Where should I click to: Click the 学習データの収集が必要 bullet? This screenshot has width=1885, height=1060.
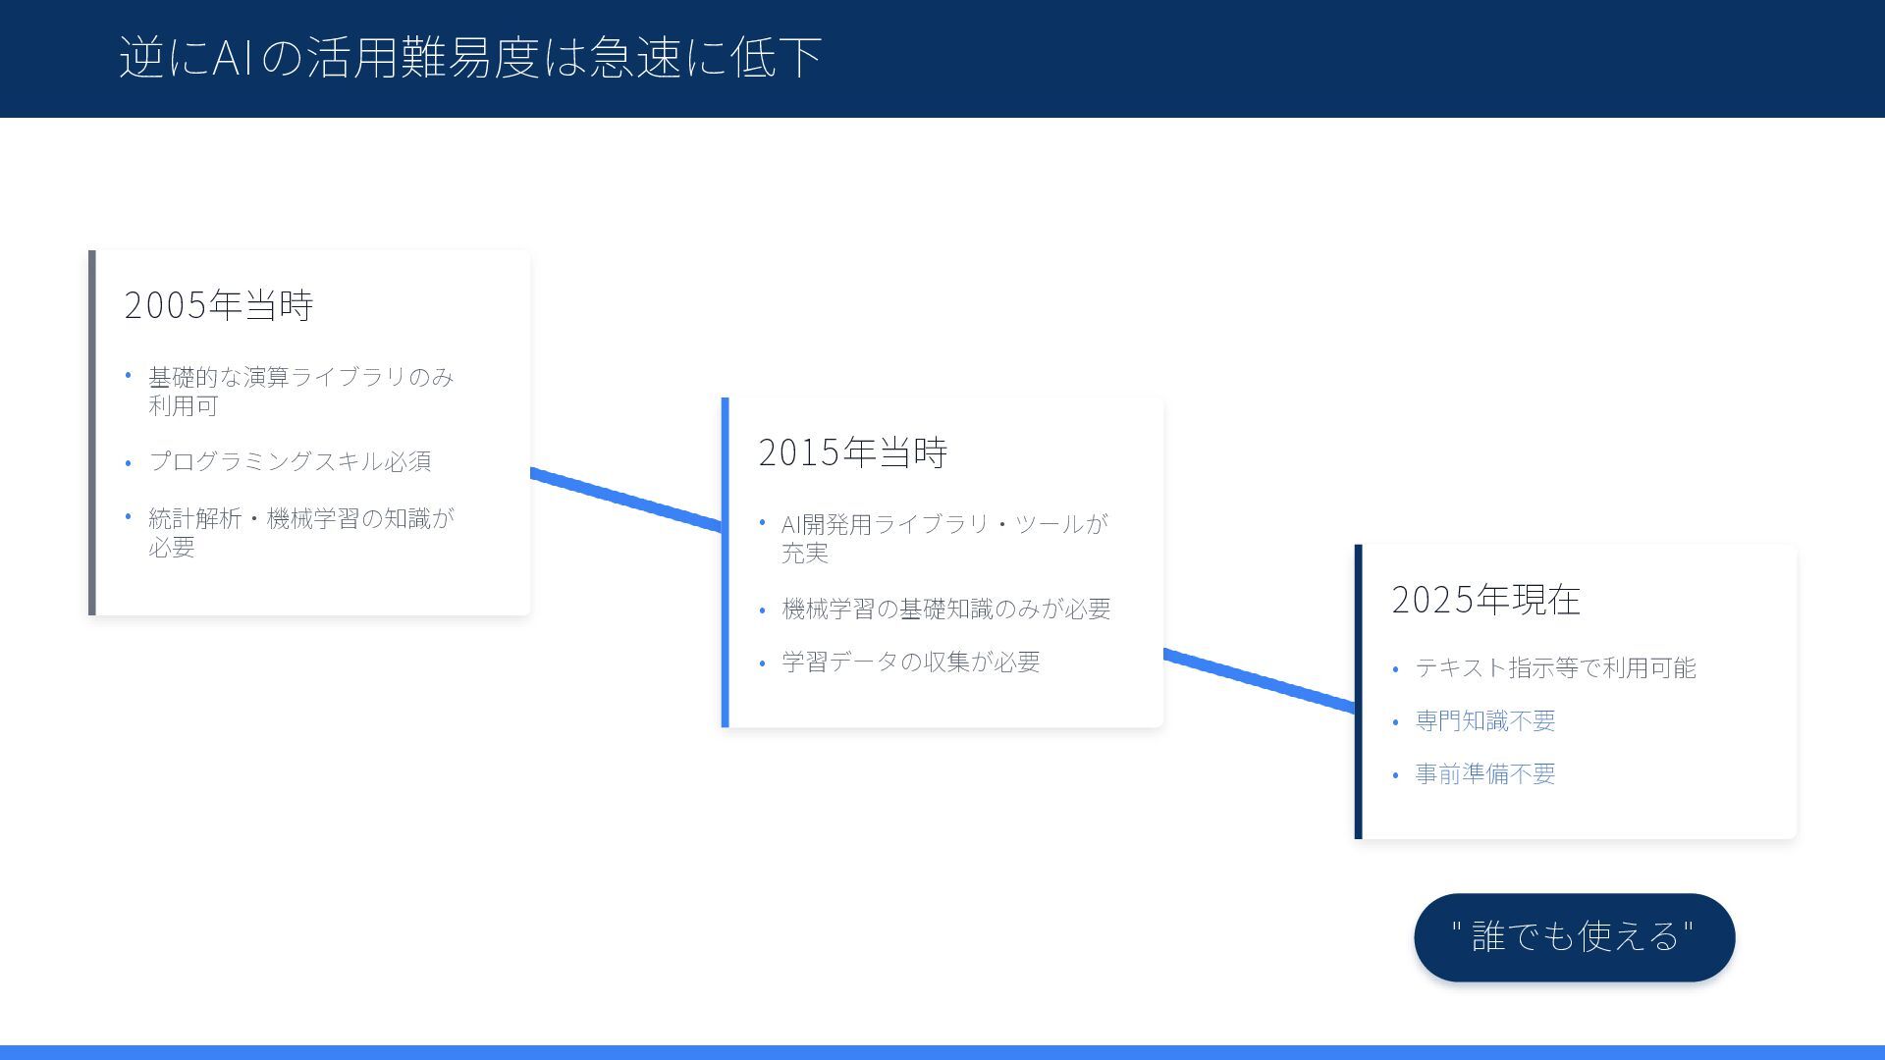tap(910, 662)
